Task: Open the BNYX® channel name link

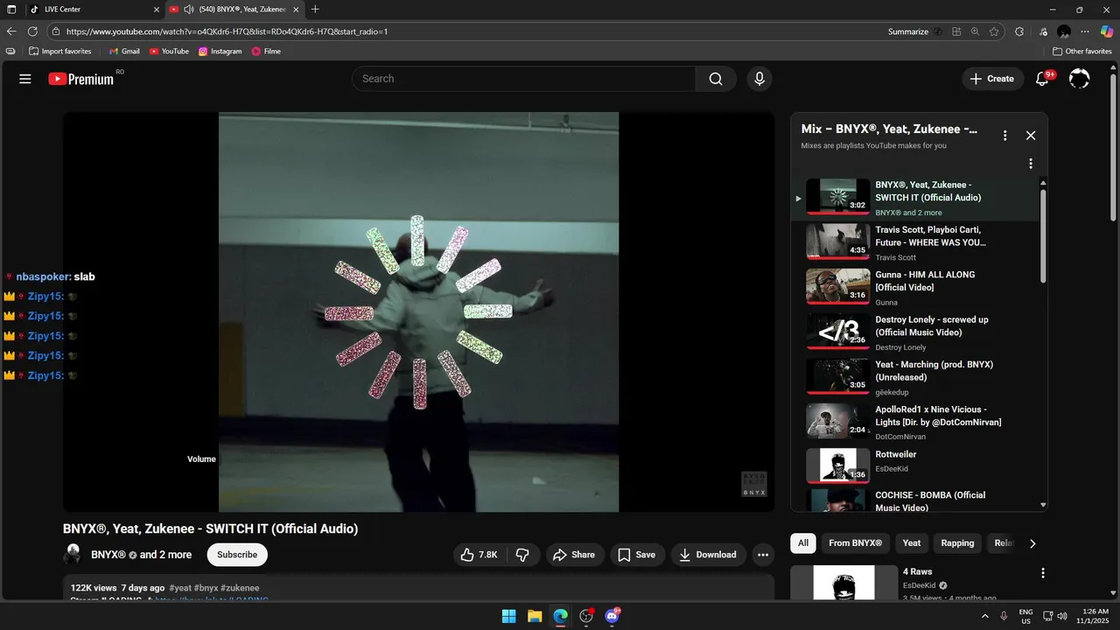Action: 108,555
